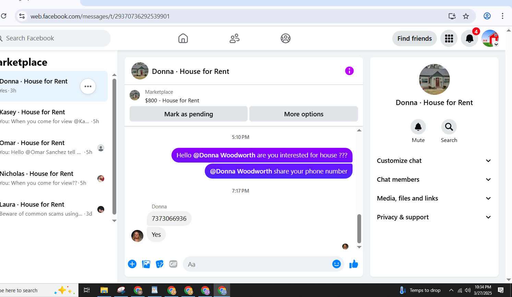This screenshot has height=297, width=512.
Task: Mute the conversation with the bell icon
Action: click(x=418, y=127)
